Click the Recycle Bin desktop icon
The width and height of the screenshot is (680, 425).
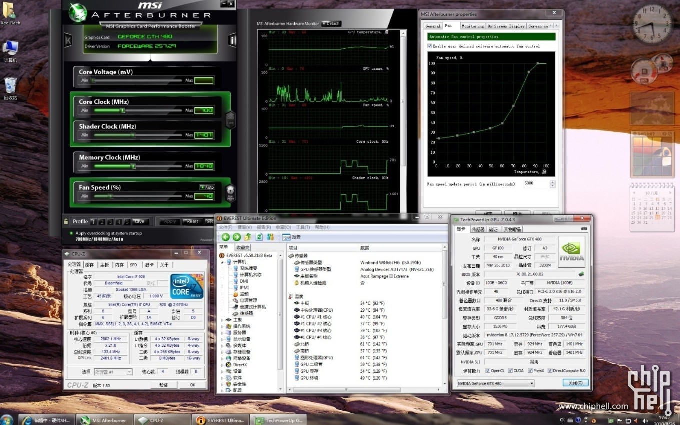click(10, 88)
